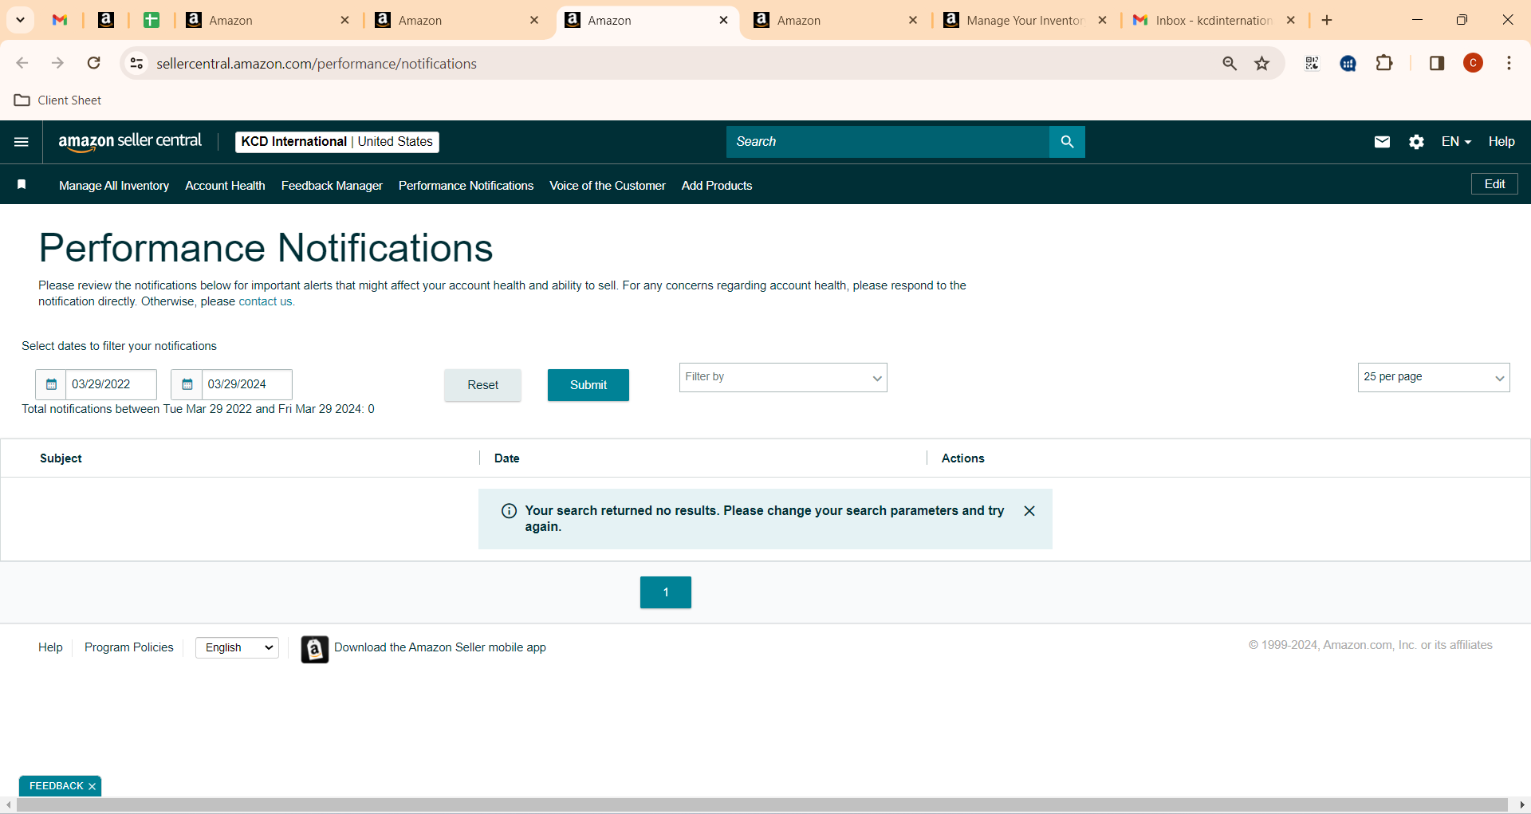Click the end date field 03/29/2024
Viewport: 1531px width, 814px height.
(x=246, y=384)
